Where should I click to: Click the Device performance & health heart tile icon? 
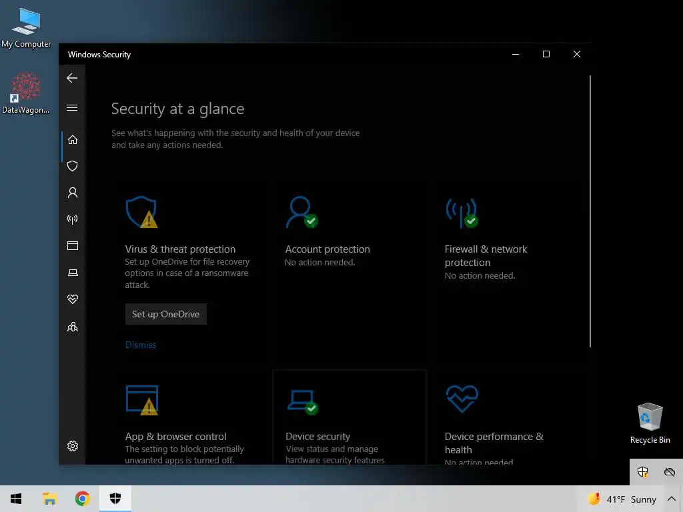pos(462,399)
